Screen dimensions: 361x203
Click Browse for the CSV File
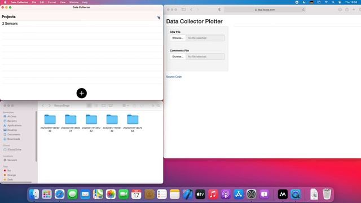(178, 38)
